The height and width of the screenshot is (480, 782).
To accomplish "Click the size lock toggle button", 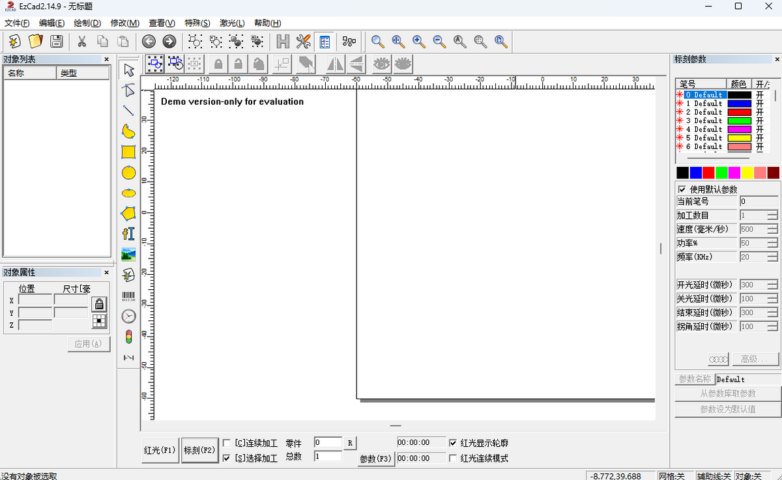I will pyautogui.click(x=99, y=304).
